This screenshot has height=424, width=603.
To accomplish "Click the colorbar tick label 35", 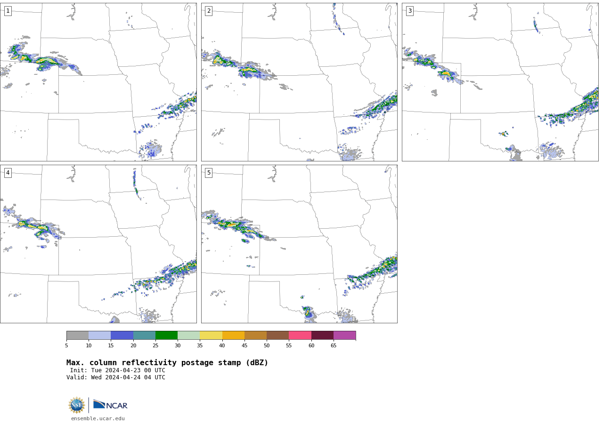I will [x=200, y=345].
